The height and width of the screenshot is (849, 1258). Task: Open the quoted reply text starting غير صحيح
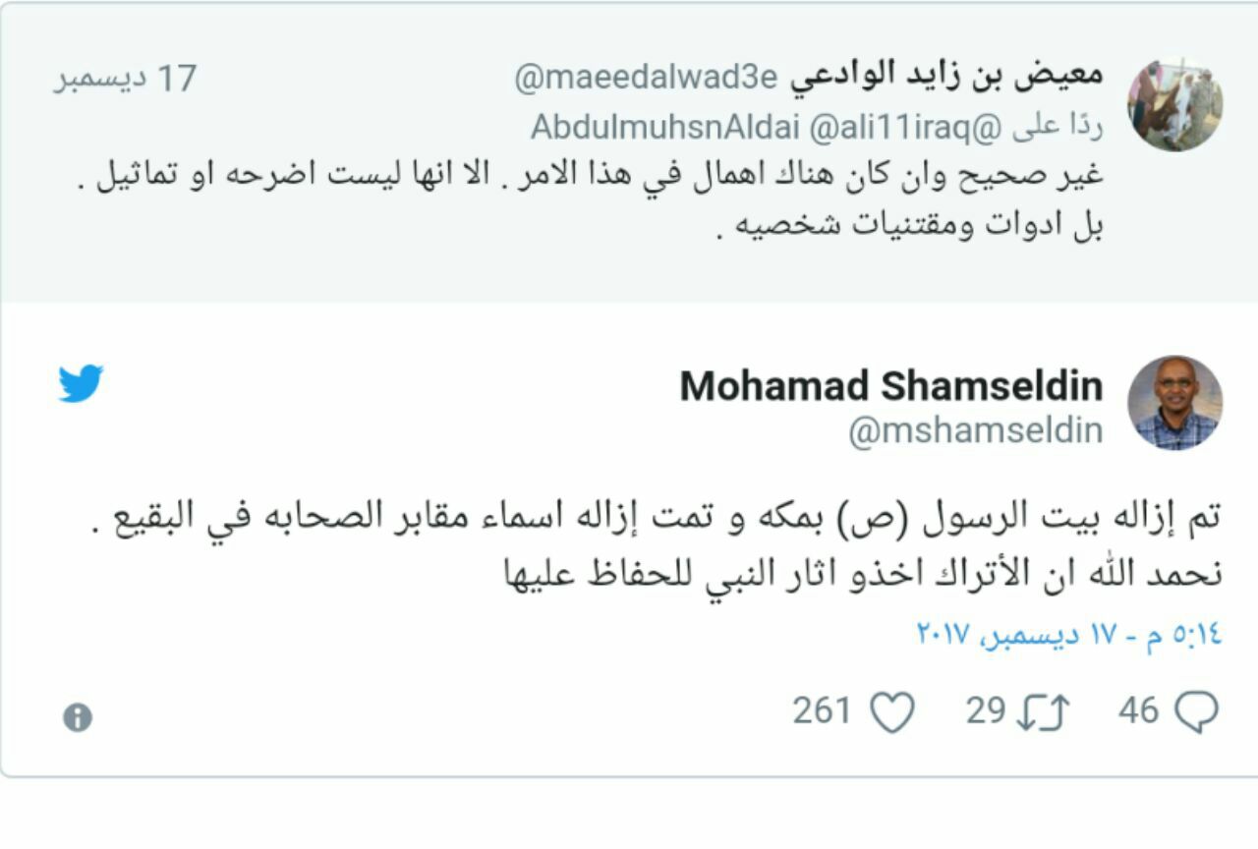point(590,178)
